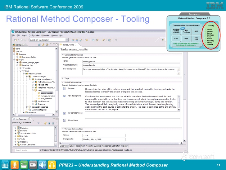Click the Open Perspective icon at toolbar end
This screenshot has width=226, height=170.
(163, 40)
